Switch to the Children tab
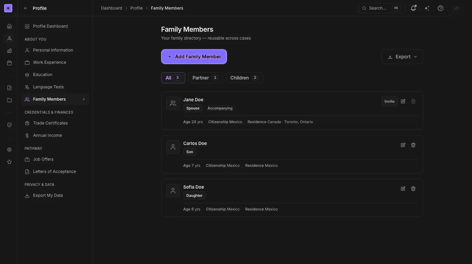The image size is (472, 264). (x=244, y=78)
